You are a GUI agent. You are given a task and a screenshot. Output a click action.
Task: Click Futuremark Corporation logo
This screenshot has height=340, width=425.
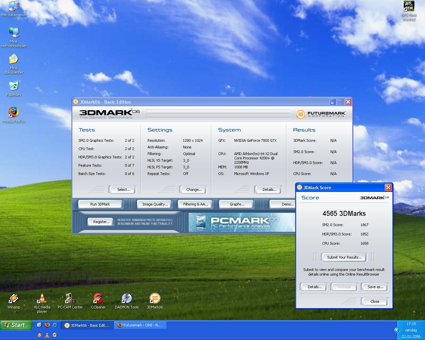coord(321,114)
